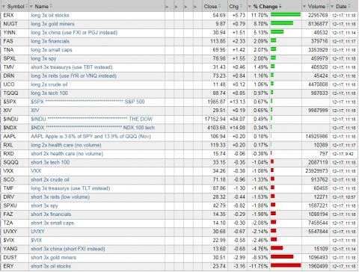359x272 pixels.
Task: Open the UVXY name link
Action: click(x=37, y=232)
